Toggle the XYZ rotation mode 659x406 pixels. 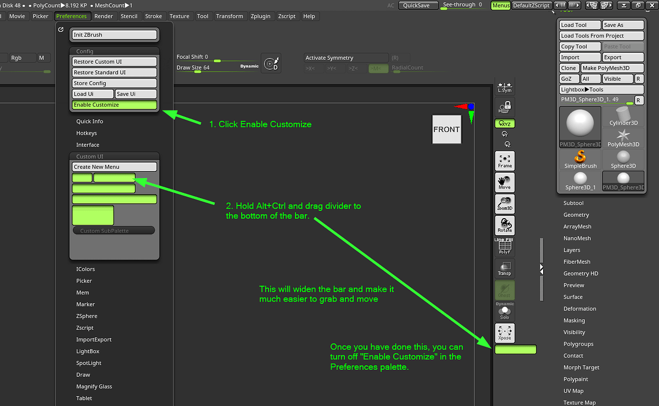505,124
